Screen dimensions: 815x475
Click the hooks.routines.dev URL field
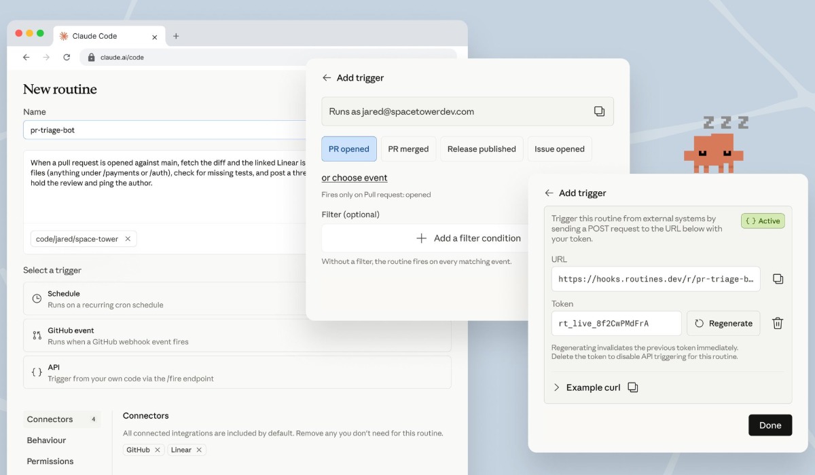656,279
